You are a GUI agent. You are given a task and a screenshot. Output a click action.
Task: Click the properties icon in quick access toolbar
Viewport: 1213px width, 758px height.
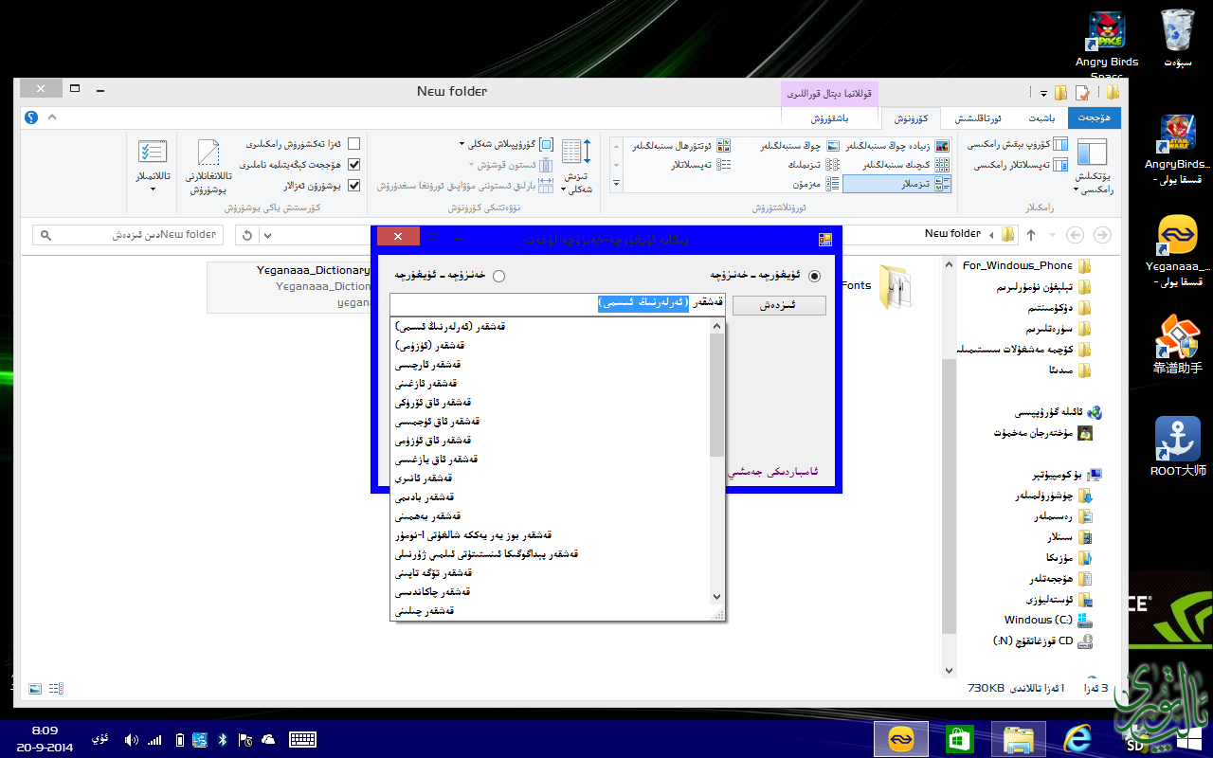click(1080, 92)
